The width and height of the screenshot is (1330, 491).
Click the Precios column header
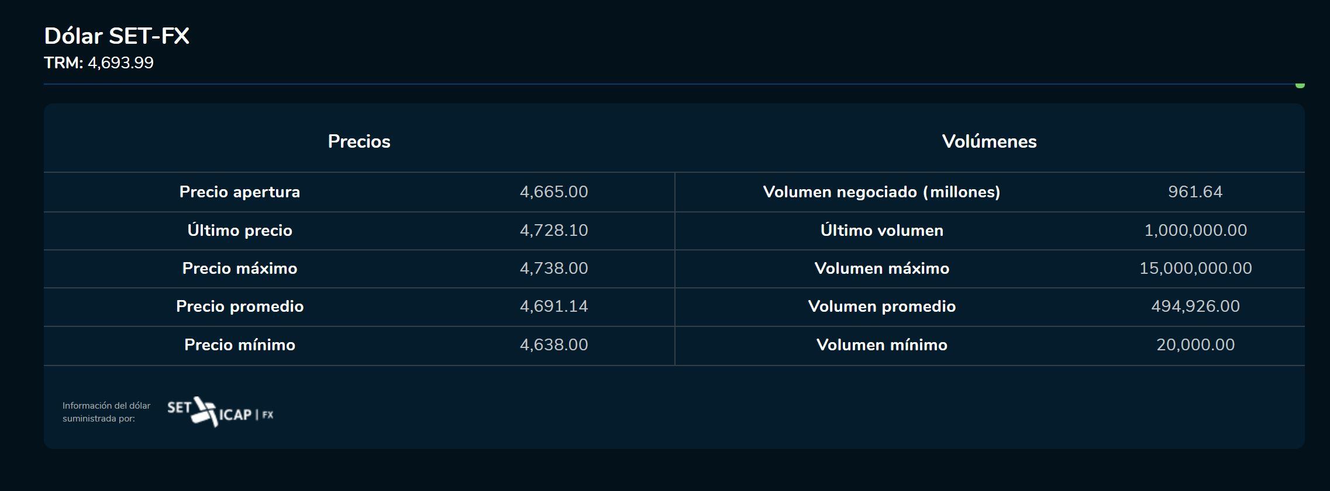pyautogui.click(x=359, y=141)
